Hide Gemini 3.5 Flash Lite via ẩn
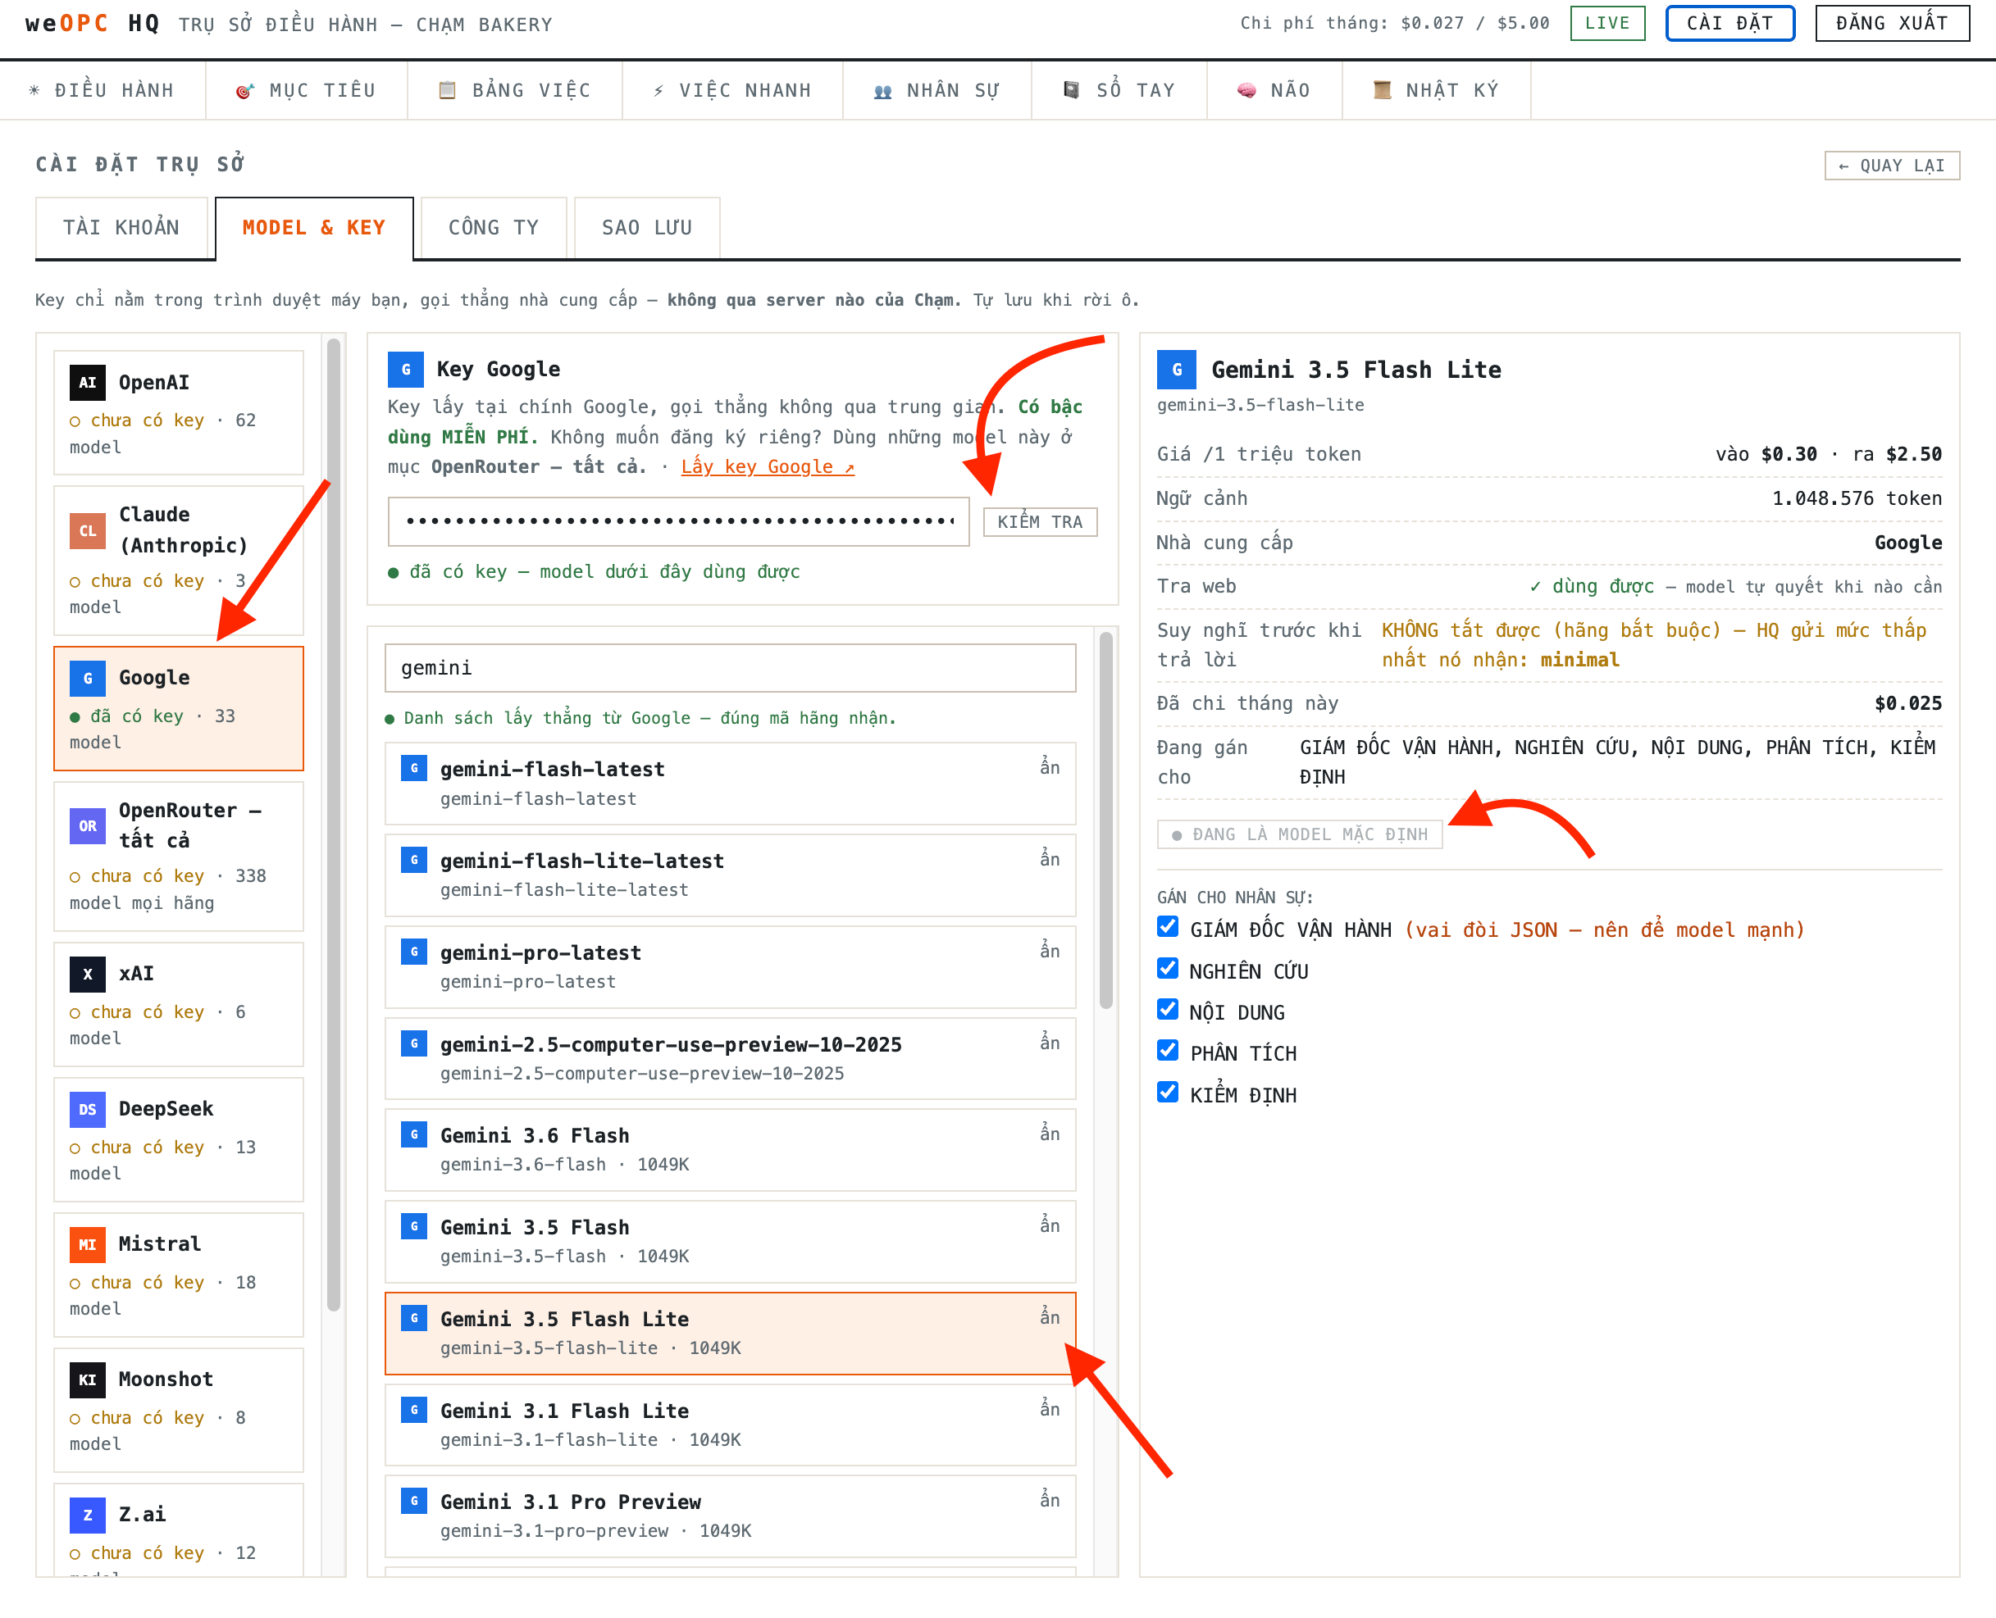Image resolution: width=1996 pixels, height=1618 pixels. (x=1050, y=1317)
